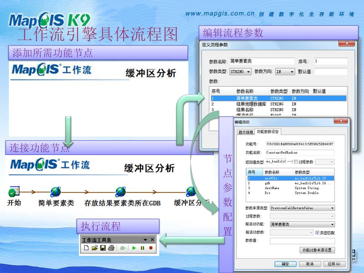Toggle the 过程参数 checkbox

click(295, 162)
